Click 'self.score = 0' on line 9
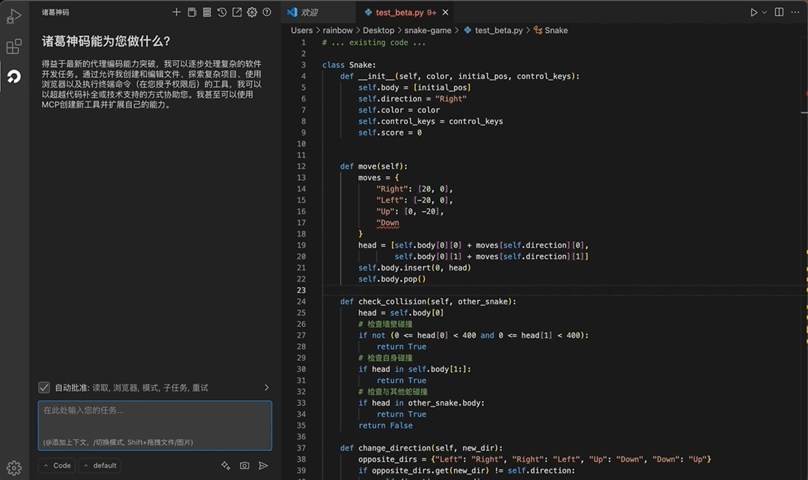 pos(390,132)
